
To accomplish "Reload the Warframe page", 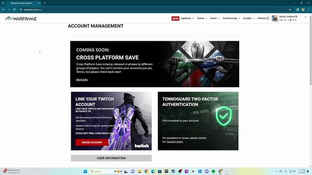I will (14, 10).
